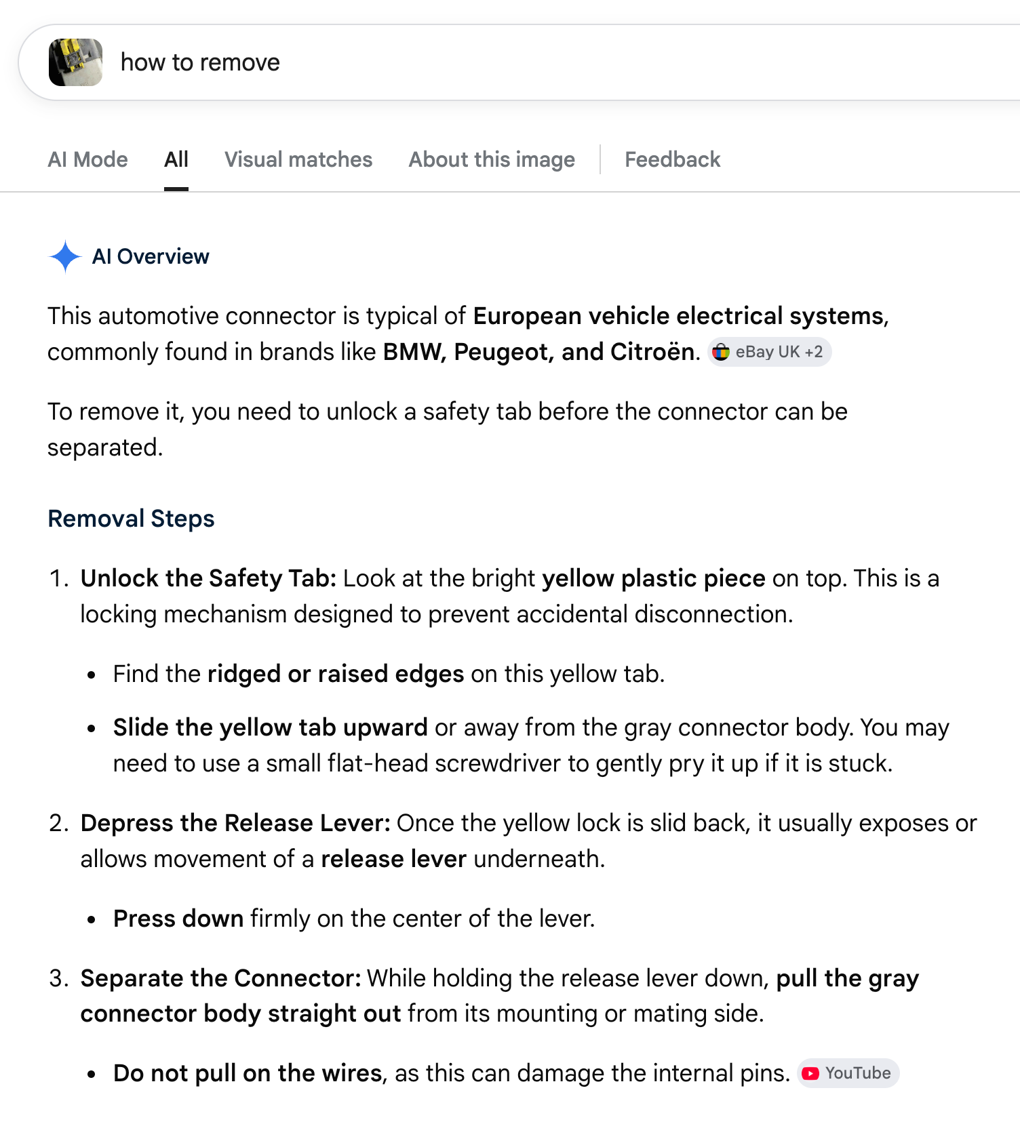
Task: Go to the About this image tab
Action: click(492, 160)
